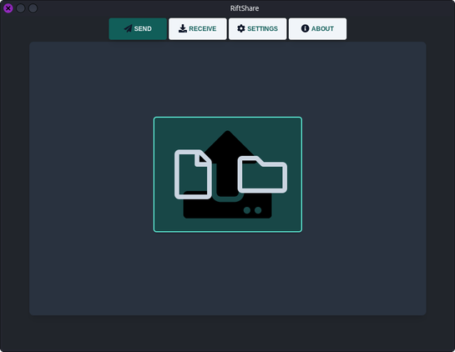The height and width of the screenshot is (352, 455).
Task: Click the file and folder upload drop area
Action: point(228,174)
